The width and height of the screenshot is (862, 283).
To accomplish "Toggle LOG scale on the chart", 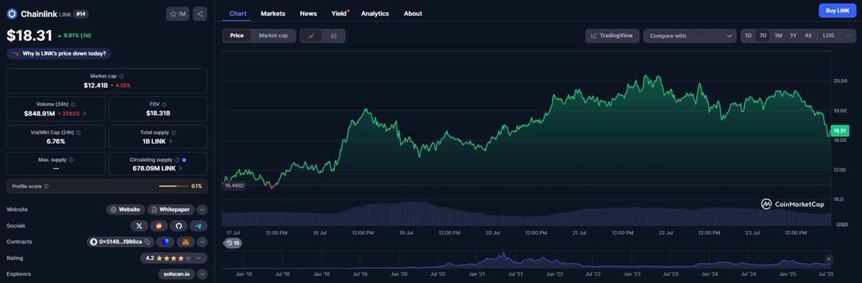I will pos(828,35).
